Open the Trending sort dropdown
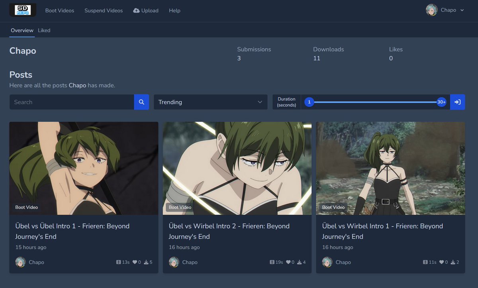 pyautogui.click(x=211, y=102)
